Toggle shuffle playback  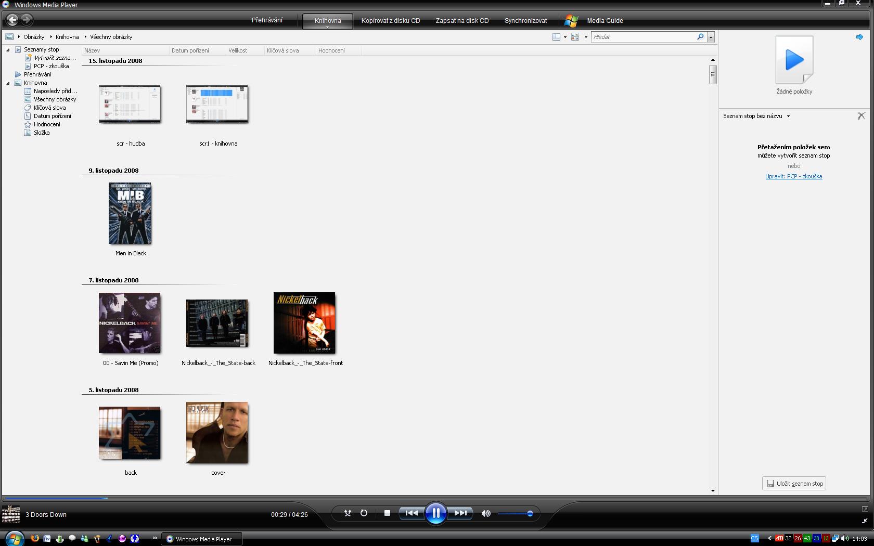tap(348, 513)
